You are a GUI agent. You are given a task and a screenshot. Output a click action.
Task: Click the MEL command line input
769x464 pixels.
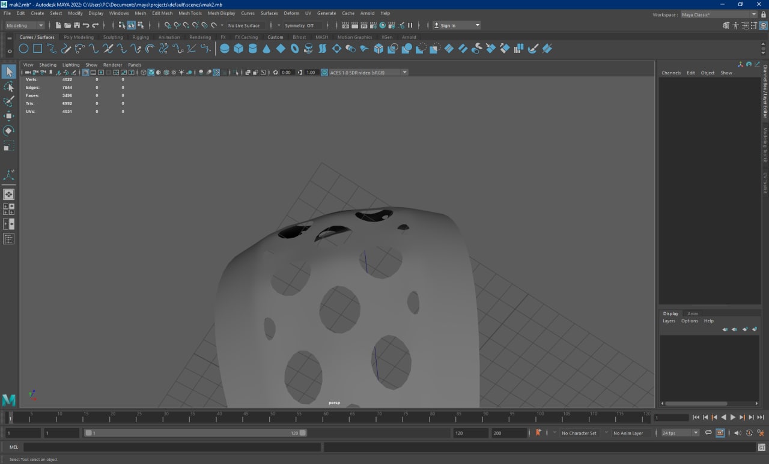[x=172, y=447]
